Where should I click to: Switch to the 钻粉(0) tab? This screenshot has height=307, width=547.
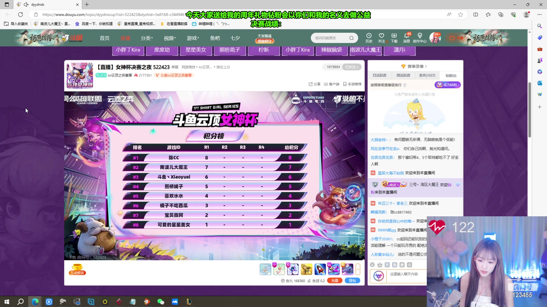451,75
